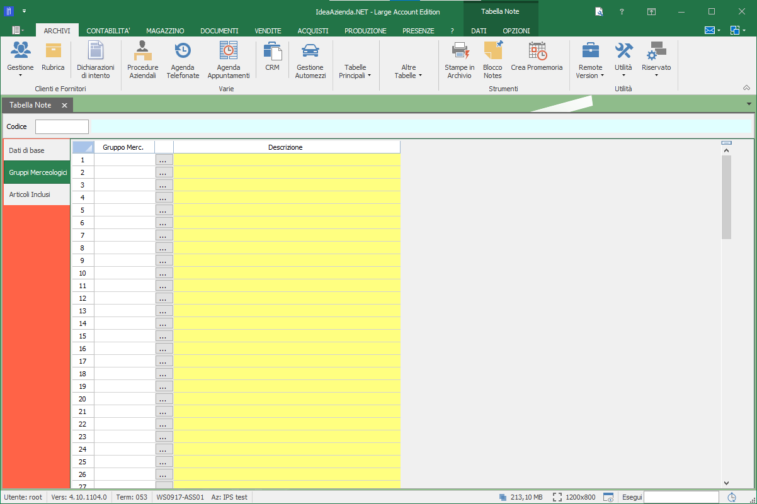Click the mail envelope icon in ribbon tab bar
757x504 pixels.
(710, 30)
